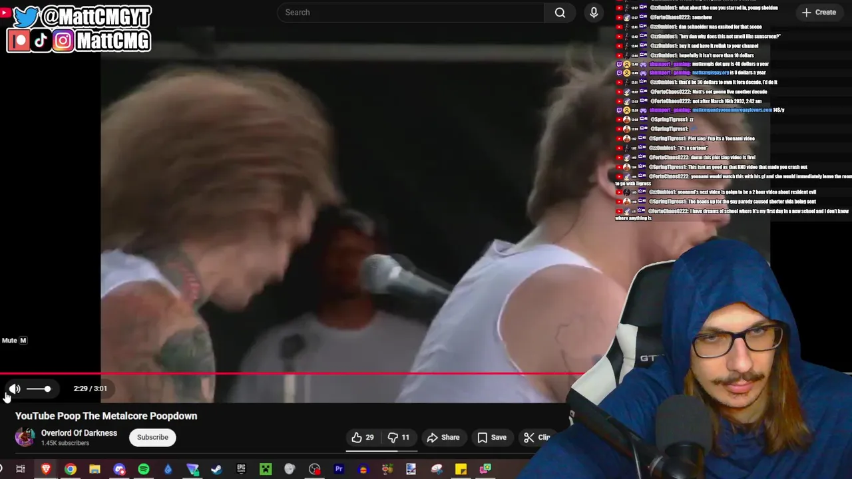The width and height of the screenshot is (852, 479).
Task: Open Brave browser from taskbar
Action: (45, 469)
